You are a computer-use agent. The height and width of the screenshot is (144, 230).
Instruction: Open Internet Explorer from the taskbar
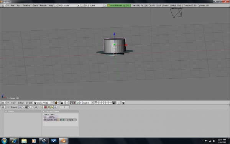pyautogui.click(x=14, y=141)
